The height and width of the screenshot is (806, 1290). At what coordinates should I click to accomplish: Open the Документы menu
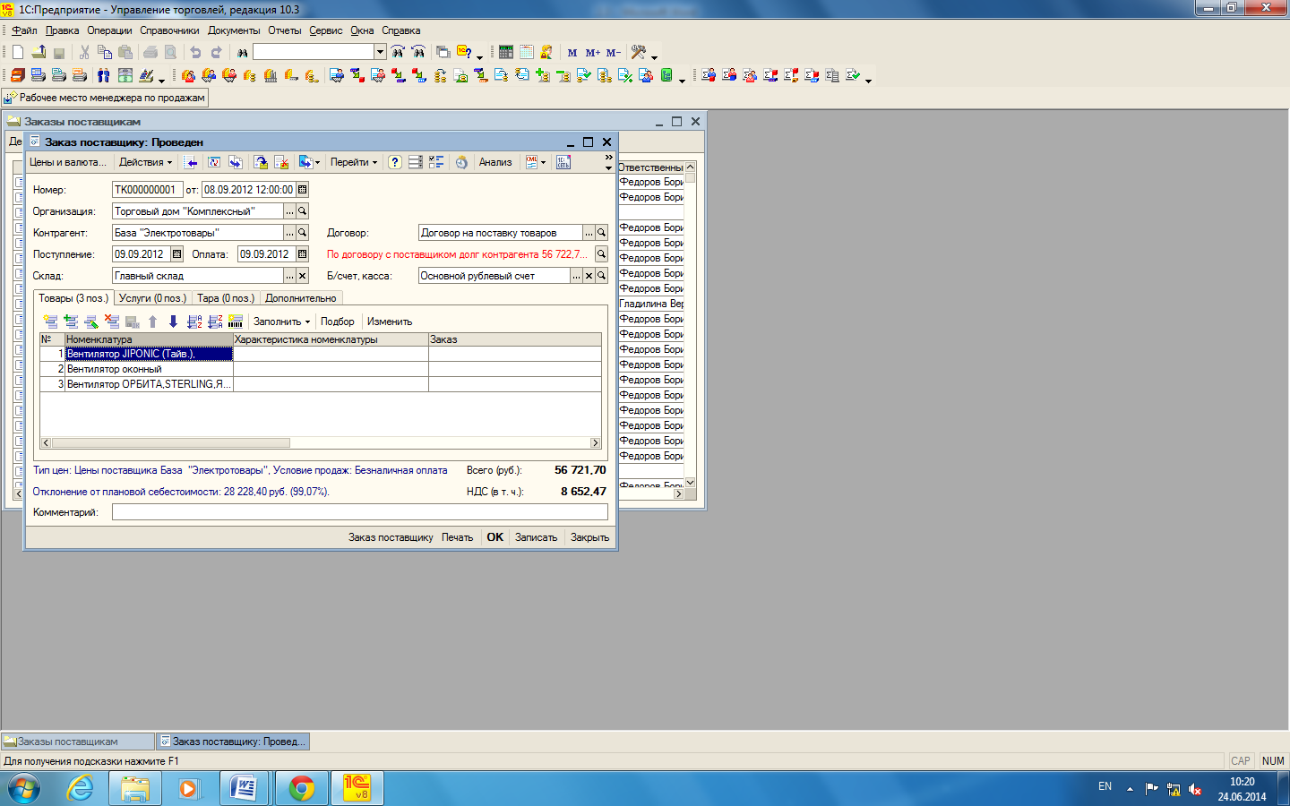(234, 30)
